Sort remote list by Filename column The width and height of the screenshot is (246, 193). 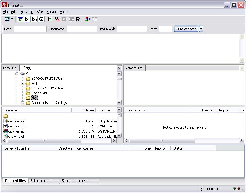tap(158, 110)
